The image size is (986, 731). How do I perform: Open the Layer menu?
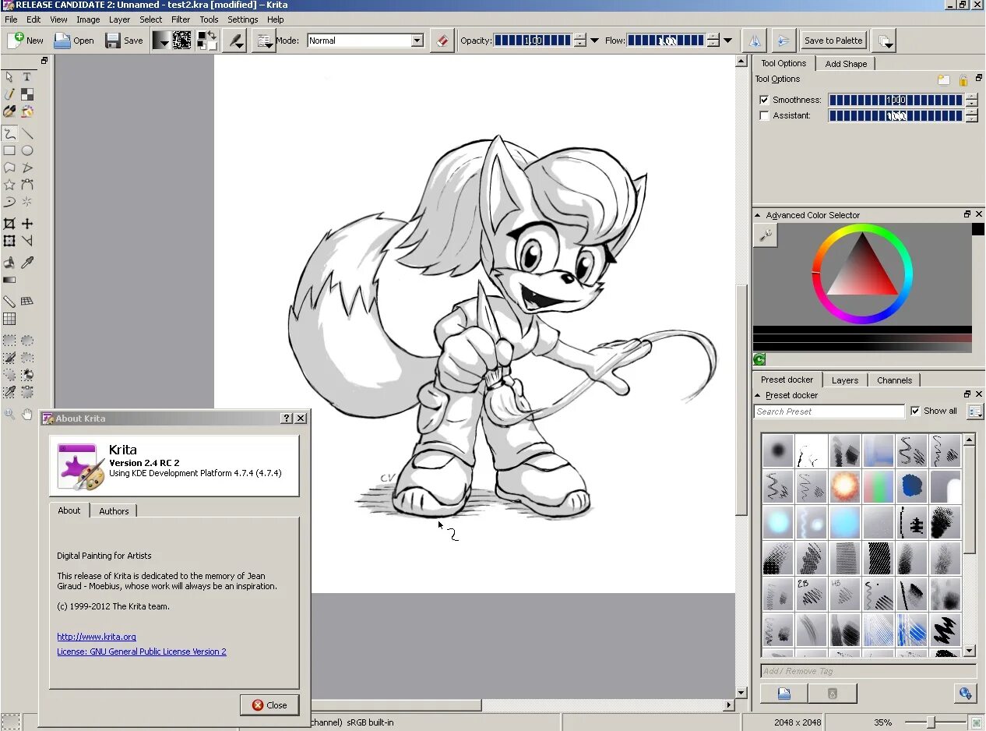119,19
